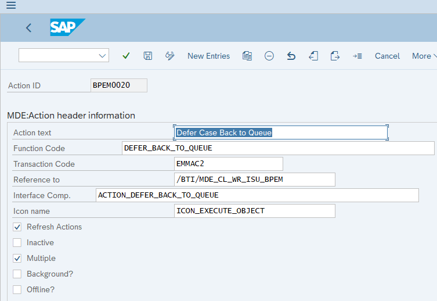
Task: Click the undo change arrow icon
Action: pyautogui.click(x=291, y=56)
